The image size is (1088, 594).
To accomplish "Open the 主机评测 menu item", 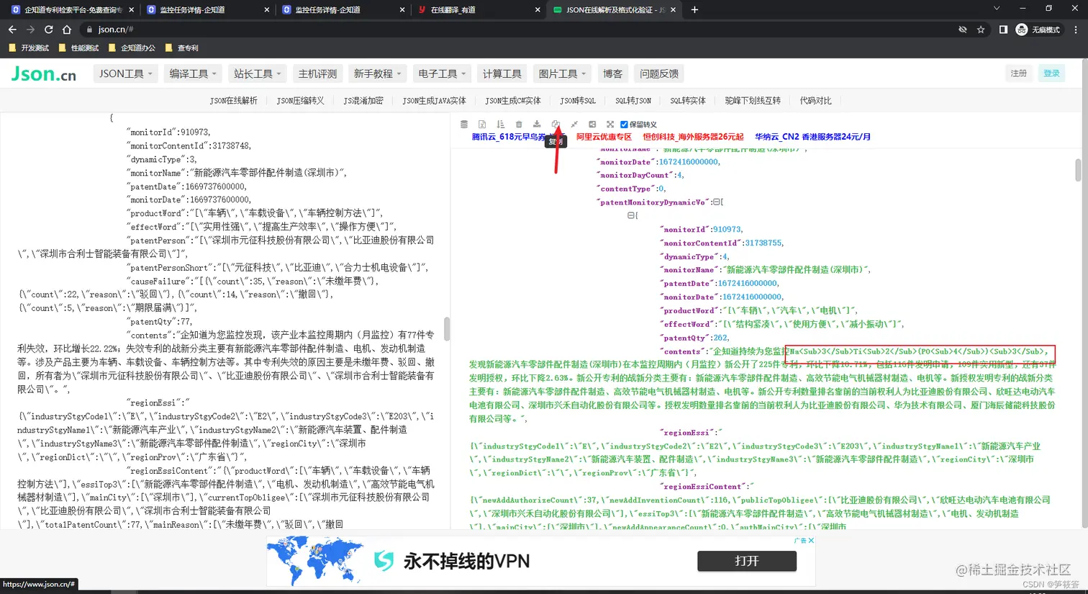I will (x=317, y=73).
